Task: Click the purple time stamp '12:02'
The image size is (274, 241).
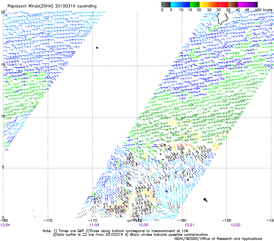Action: tap(235, 225)
